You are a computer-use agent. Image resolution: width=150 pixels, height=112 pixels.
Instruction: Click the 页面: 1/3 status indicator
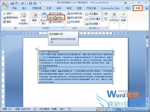tap(7, 109)
